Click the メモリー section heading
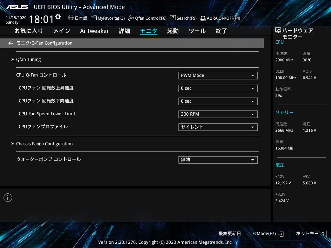Screen dimensions: 331x248 point(284,112)
